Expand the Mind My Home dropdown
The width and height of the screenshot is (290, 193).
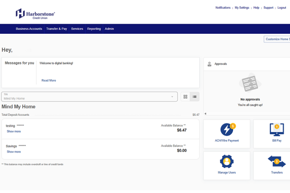pyautogui.click(x=172, y=96)
